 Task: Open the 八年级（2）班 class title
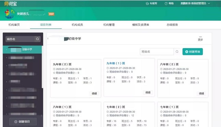click(x=169, y=64)
